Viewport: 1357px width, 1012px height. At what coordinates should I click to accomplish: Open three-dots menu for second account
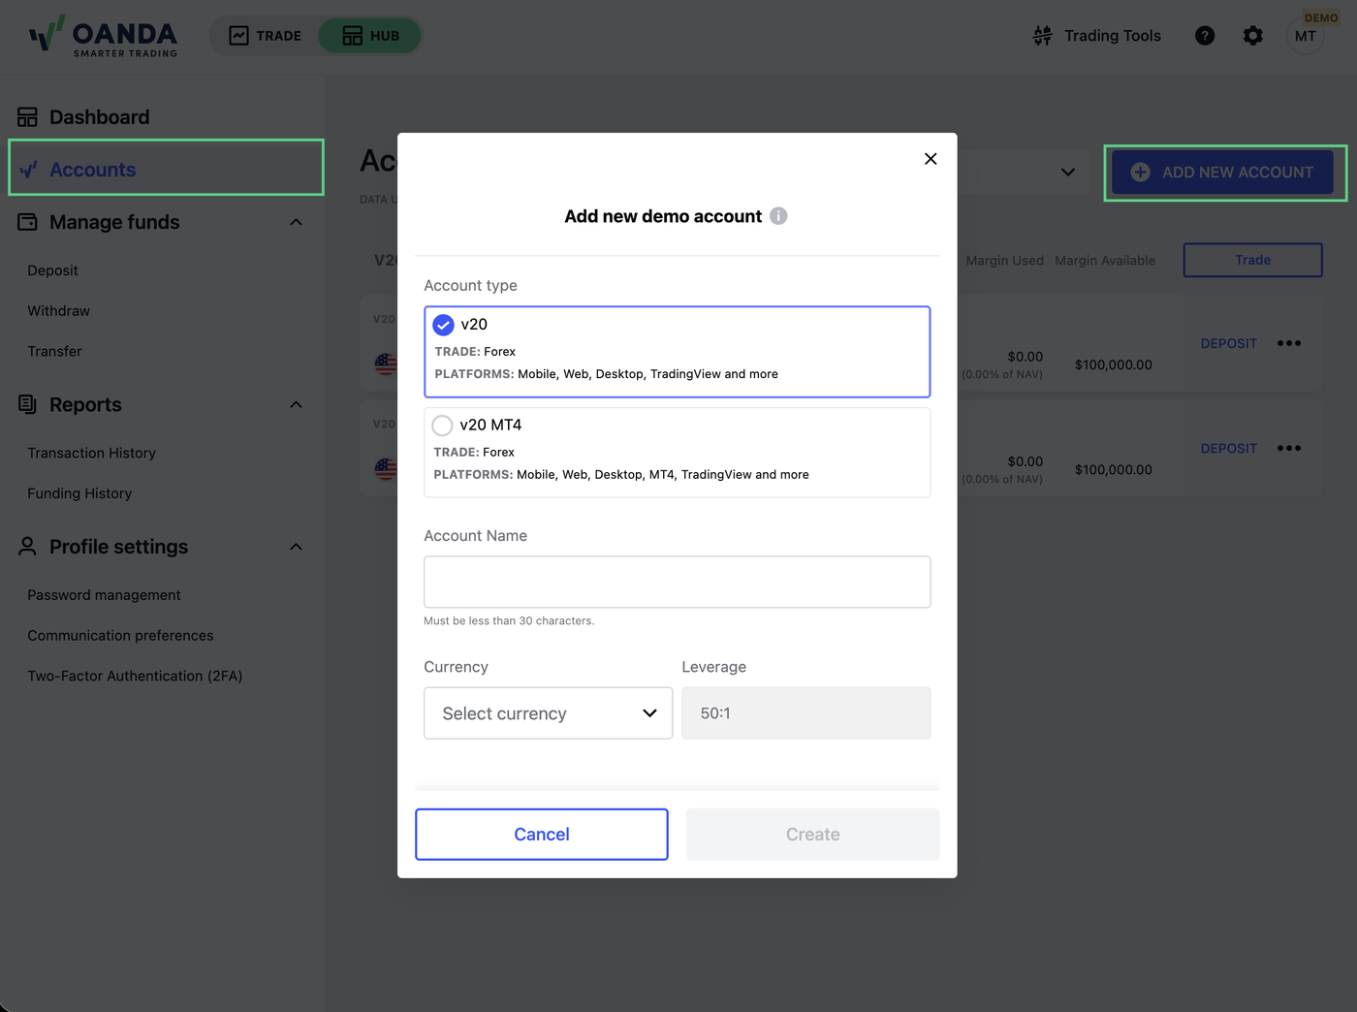click(1289, 448)
